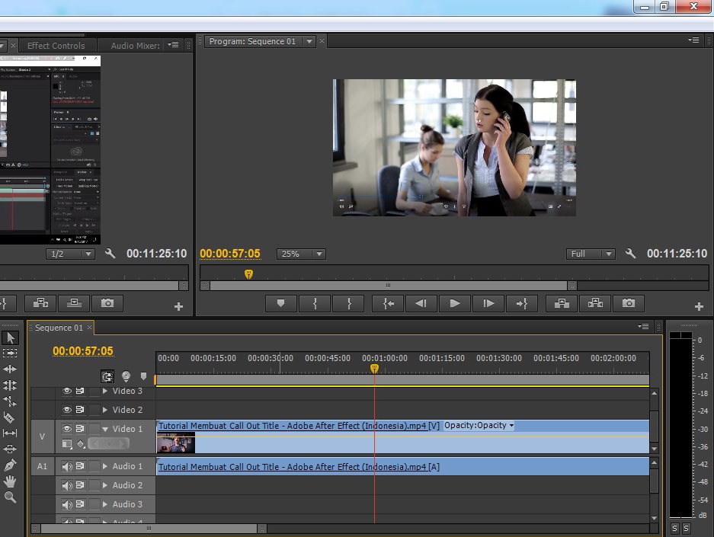Enable the Snap toggle in the timeline

pos(108,376)
